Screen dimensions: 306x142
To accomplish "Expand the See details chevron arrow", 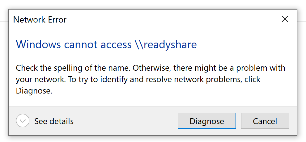I will click(x=23, y=121).
